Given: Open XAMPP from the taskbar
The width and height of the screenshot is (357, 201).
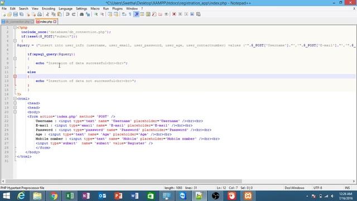Looking at the screenshot, I should pyautogui.click(x=248, y=196).
